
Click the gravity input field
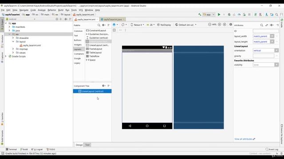tap(264, 56)
